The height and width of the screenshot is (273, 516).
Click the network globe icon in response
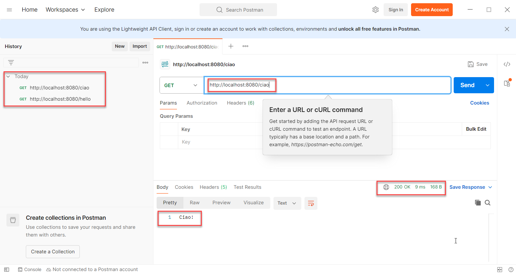(386, 187)
